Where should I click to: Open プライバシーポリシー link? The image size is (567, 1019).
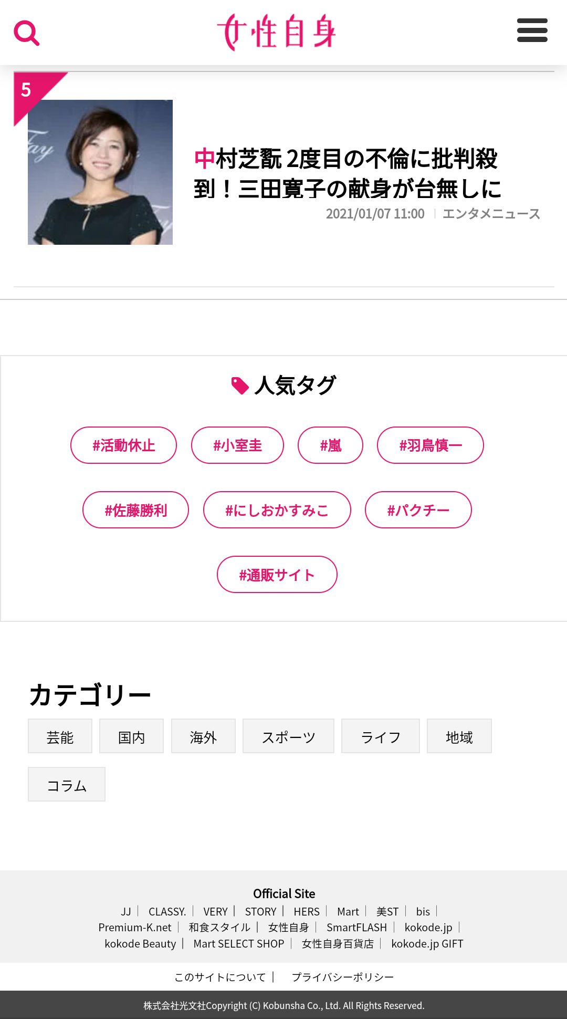click(x=342, y=977)
